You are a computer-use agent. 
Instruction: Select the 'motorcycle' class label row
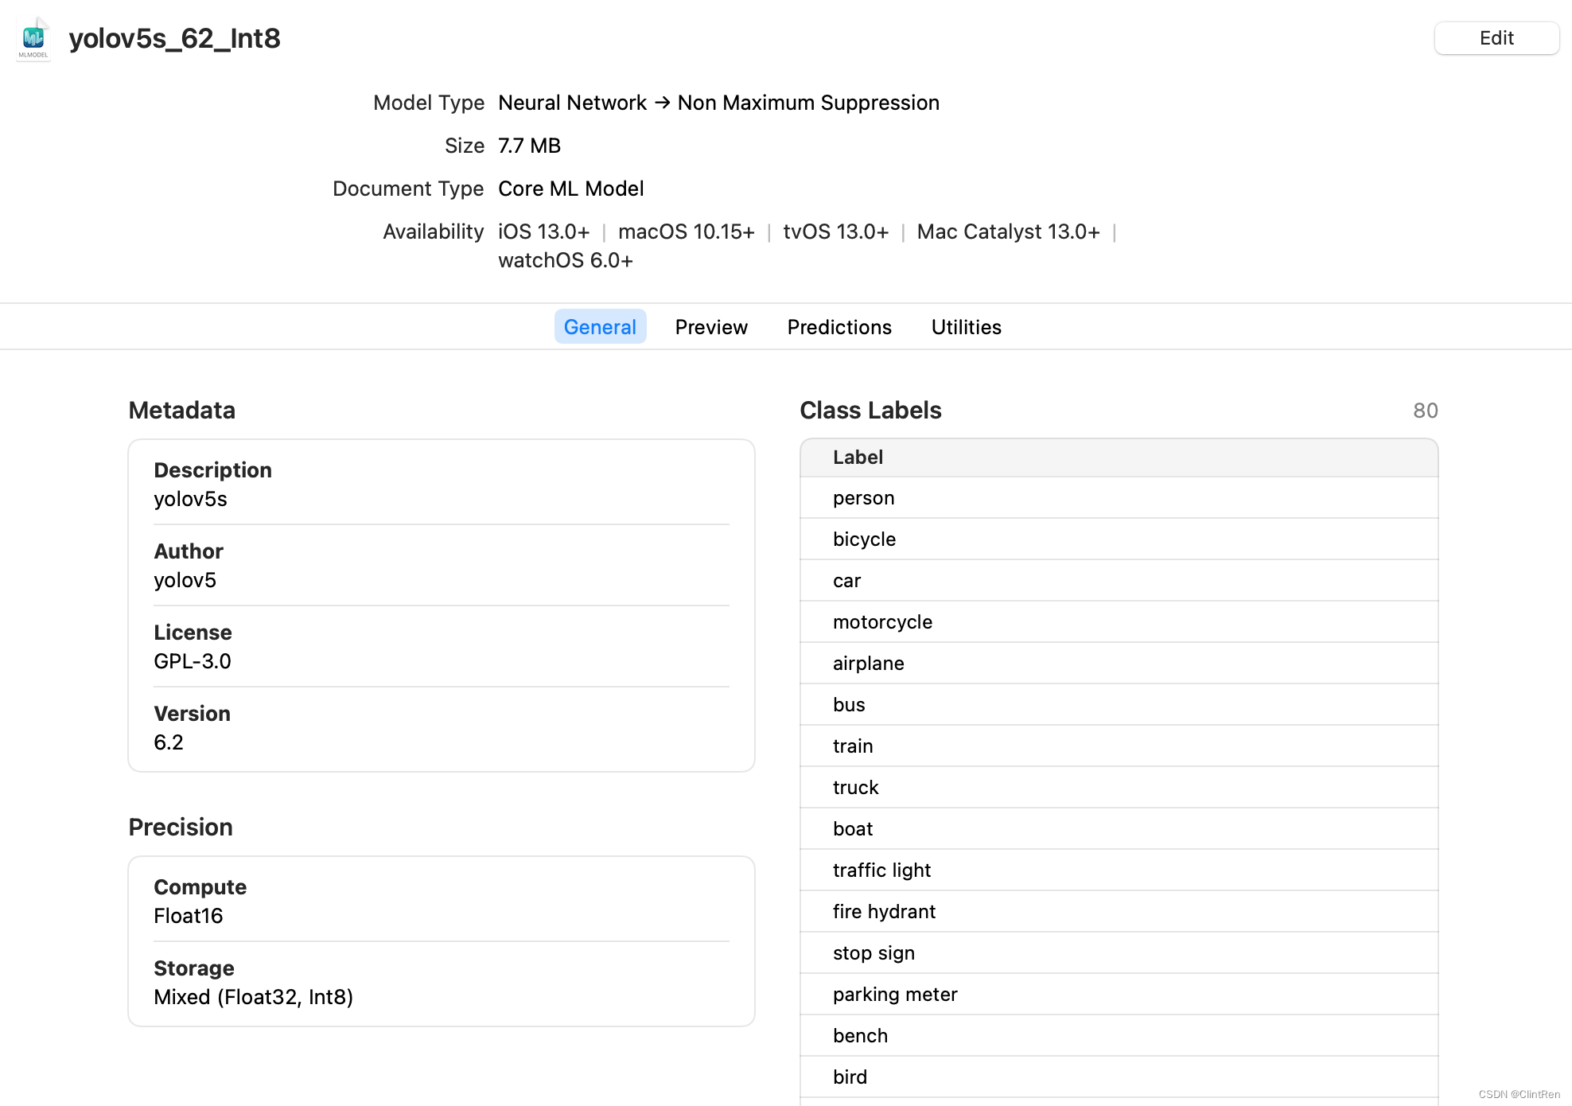1119,622
